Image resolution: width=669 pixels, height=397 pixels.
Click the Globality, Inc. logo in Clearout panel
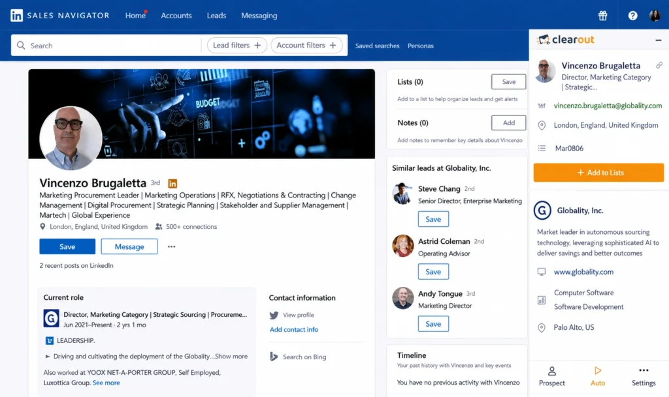[542, 211]
